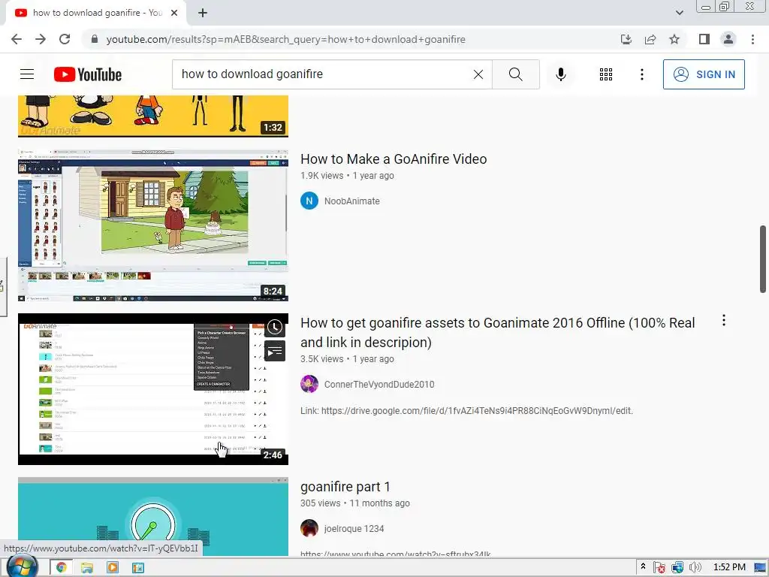This screenshot has width=769, height=577.
Task: Share this page from the address bar
Action: [650, 39]
